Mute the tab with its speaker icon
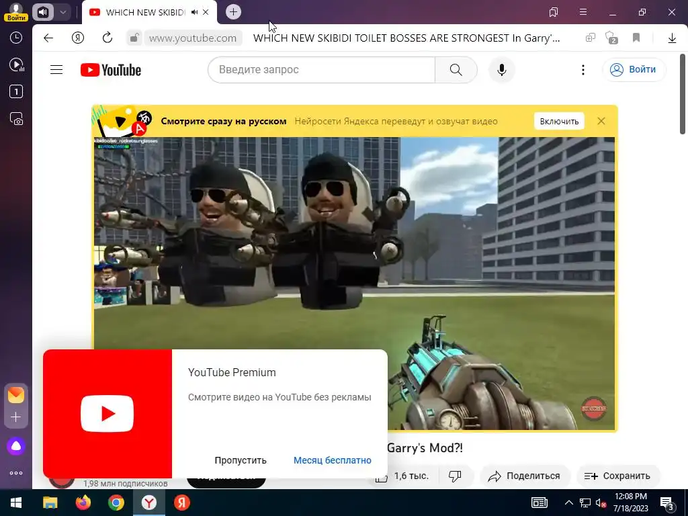Image resolution: width=688 pixels, height=516 pixels. coord(194,12)
